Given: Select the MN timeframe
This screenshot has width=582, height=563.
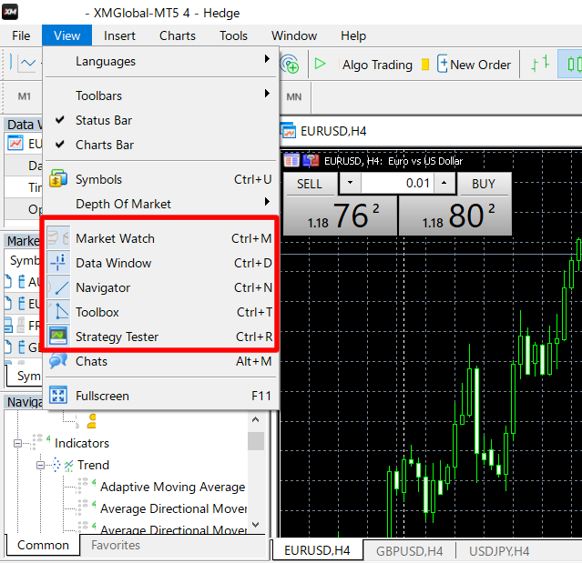Looking at the screenshot, I should pos(293,96).
